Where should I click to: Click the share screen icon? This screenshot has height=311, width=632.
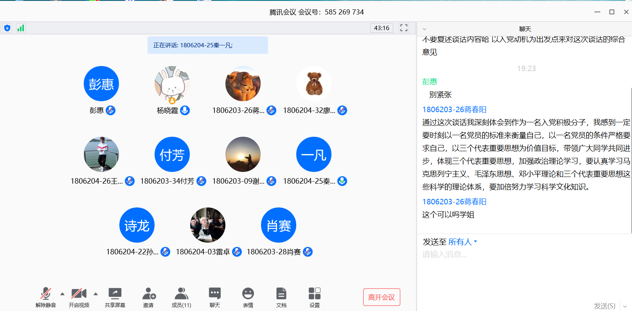(x=115, y=294)
